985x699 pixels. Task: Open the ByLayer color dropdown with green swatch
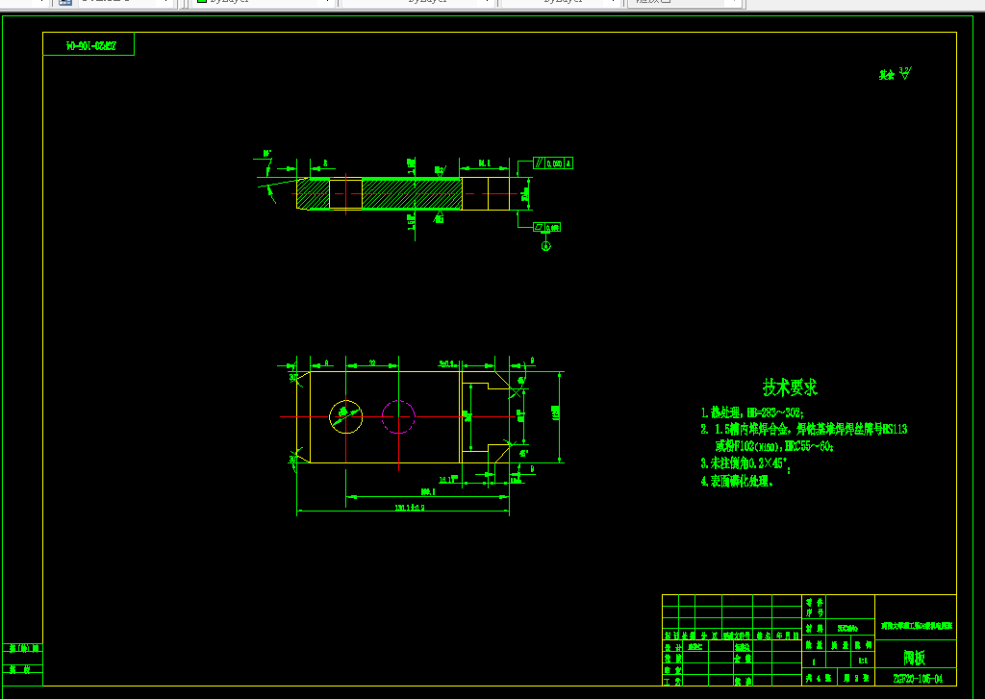click(x=264, y=2)
